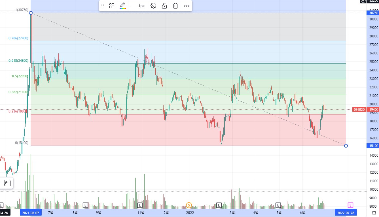Select the Fib anchor point at 15100
The width and height of the screenshot is (379, 217).
346,146
